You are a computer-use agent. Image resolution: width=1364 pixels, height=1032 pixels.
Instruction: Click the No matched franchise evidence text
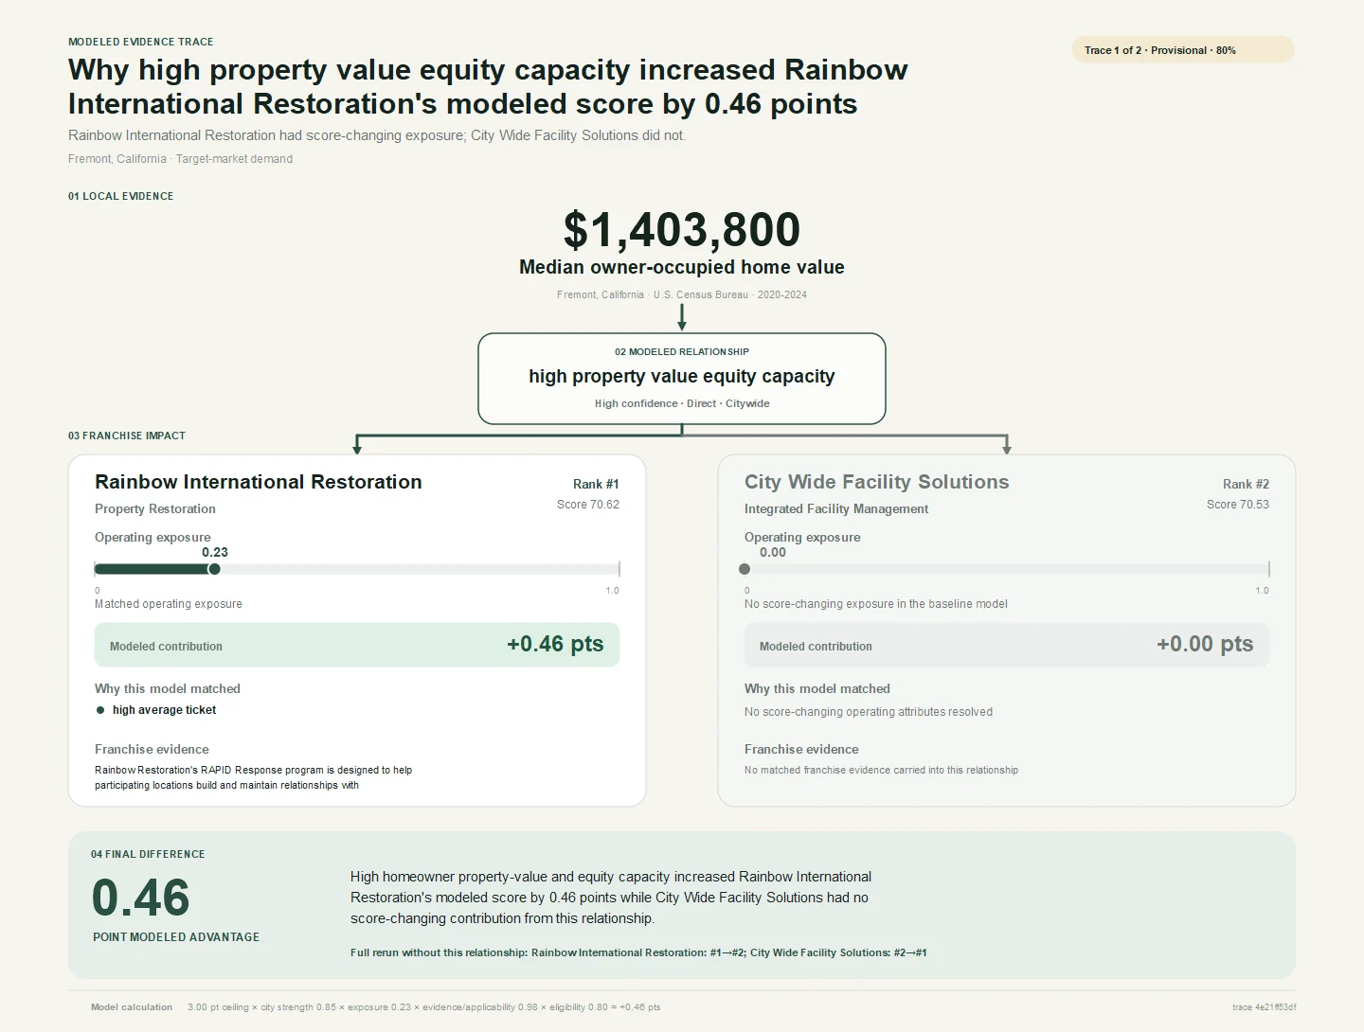coord(881,770)
